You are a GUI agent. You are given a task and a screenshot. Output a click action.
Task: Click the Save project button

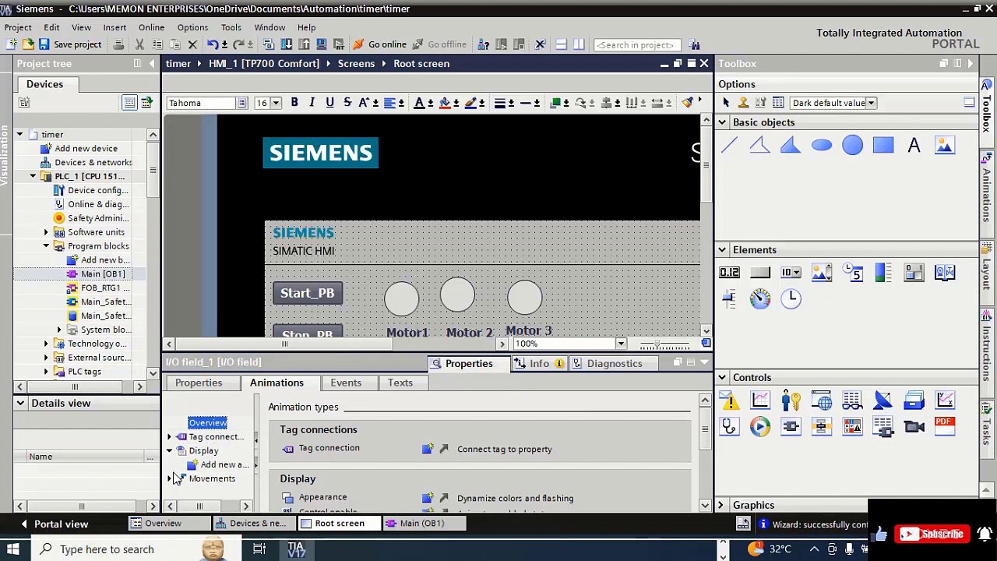70,44
